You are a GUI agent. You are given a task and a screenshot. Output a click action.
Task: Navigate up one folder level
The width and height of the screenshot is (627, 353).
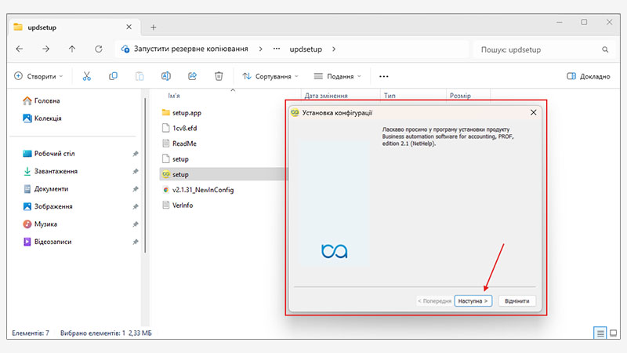[72, 49]
